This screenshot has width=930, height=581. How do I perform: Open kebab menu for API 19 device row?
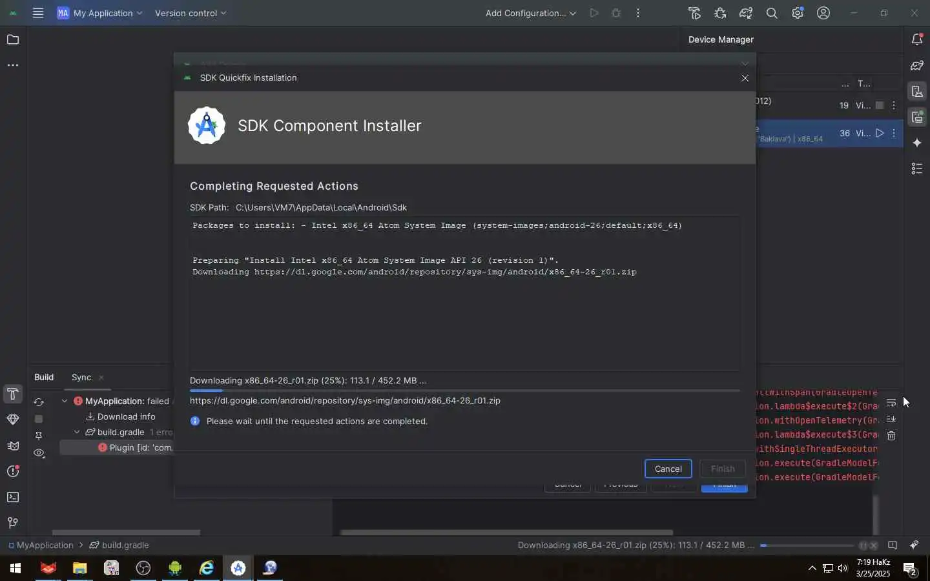click(894, 105)
